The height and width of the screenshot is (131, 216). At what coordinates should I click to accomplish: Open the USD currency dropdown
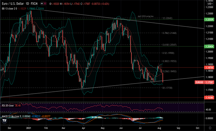210,4
